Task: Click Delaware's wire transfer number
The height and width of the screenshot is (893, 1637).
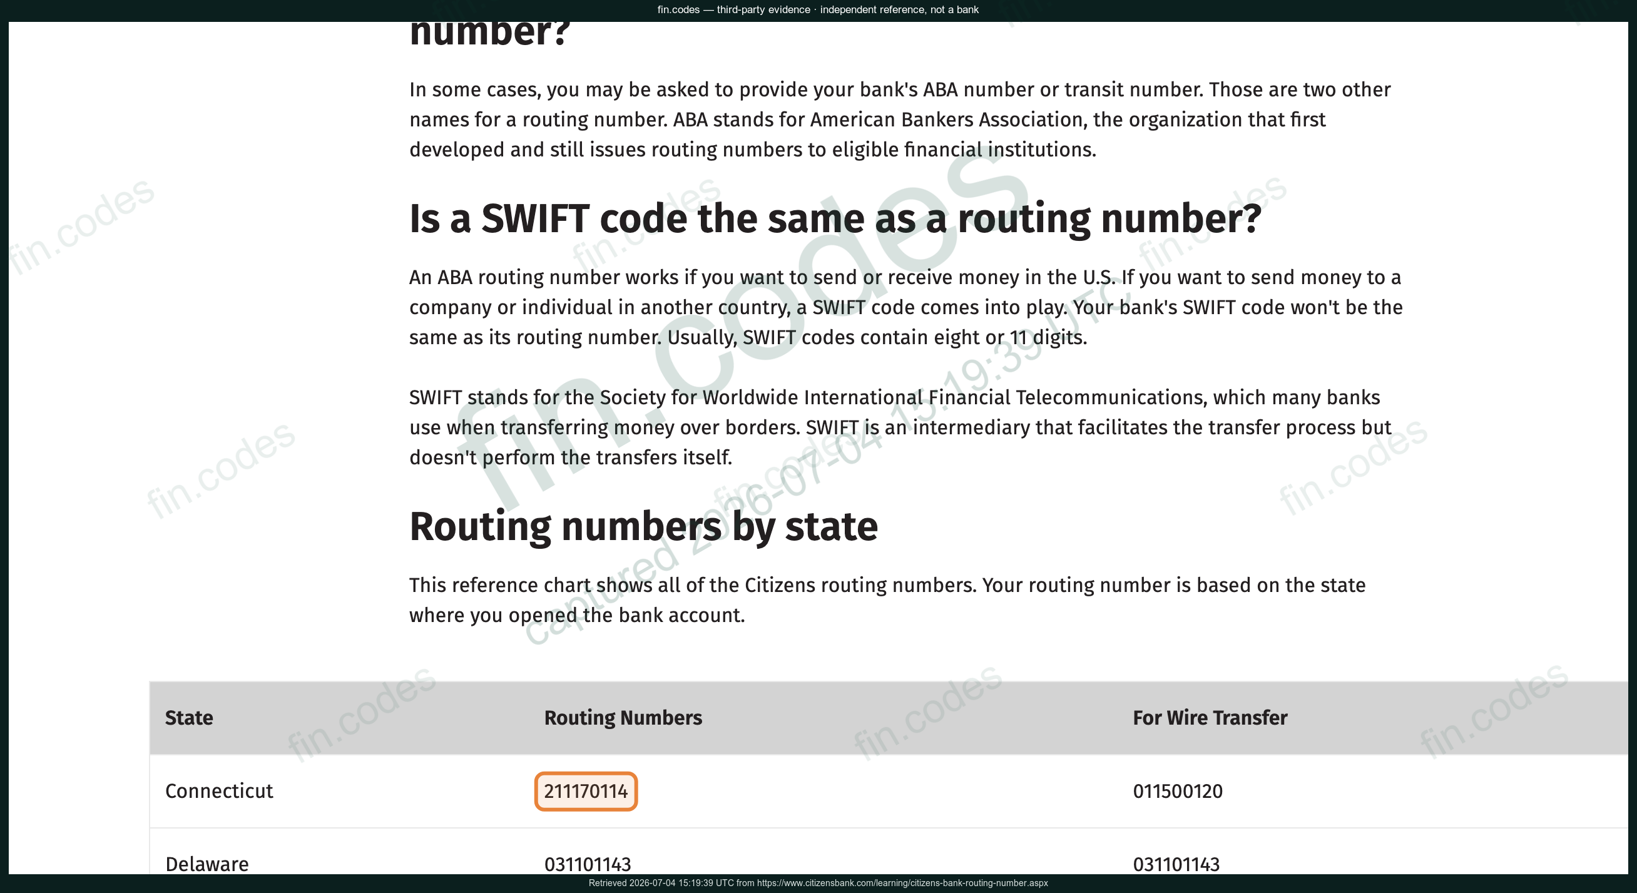Action: pos(1176,864)
